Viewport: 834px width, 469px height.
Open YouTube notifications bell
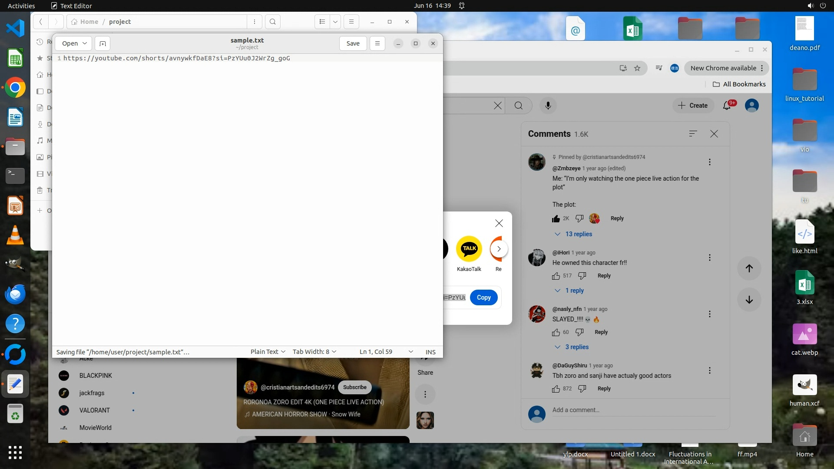pos(727,106)
